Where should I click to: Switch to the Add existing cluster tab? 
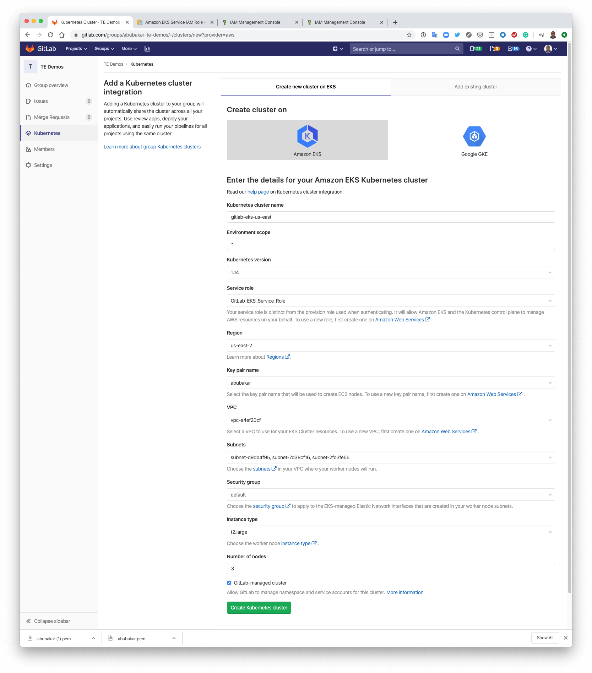[475, 87]
